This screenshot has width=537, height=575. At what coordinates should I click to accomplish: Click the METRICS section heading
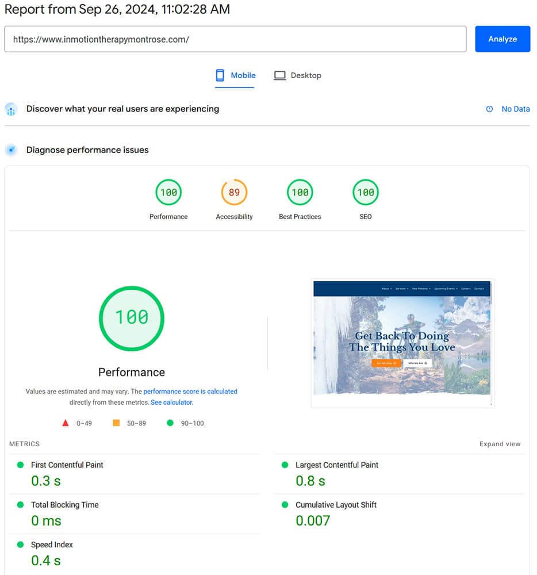click(24, 444)
